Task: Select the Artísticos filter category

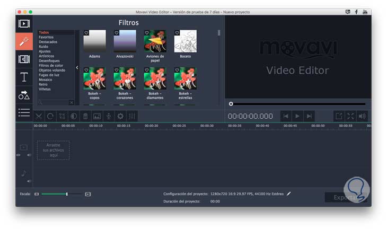Action: tap(46, 56)
